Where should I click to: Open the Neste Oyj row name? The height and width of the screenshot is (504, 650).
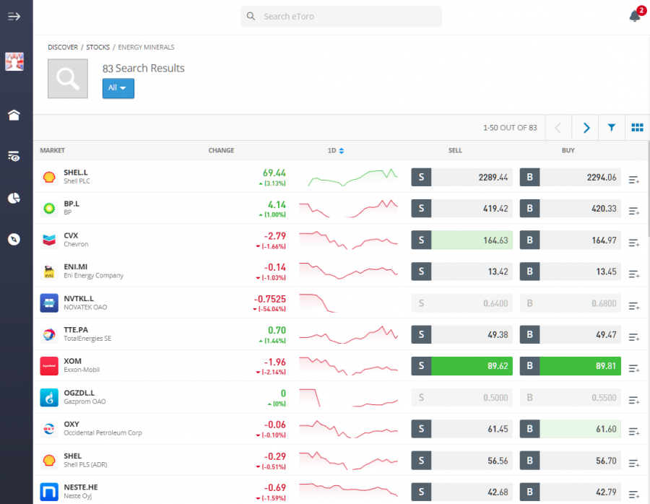[x=78, y=496]
